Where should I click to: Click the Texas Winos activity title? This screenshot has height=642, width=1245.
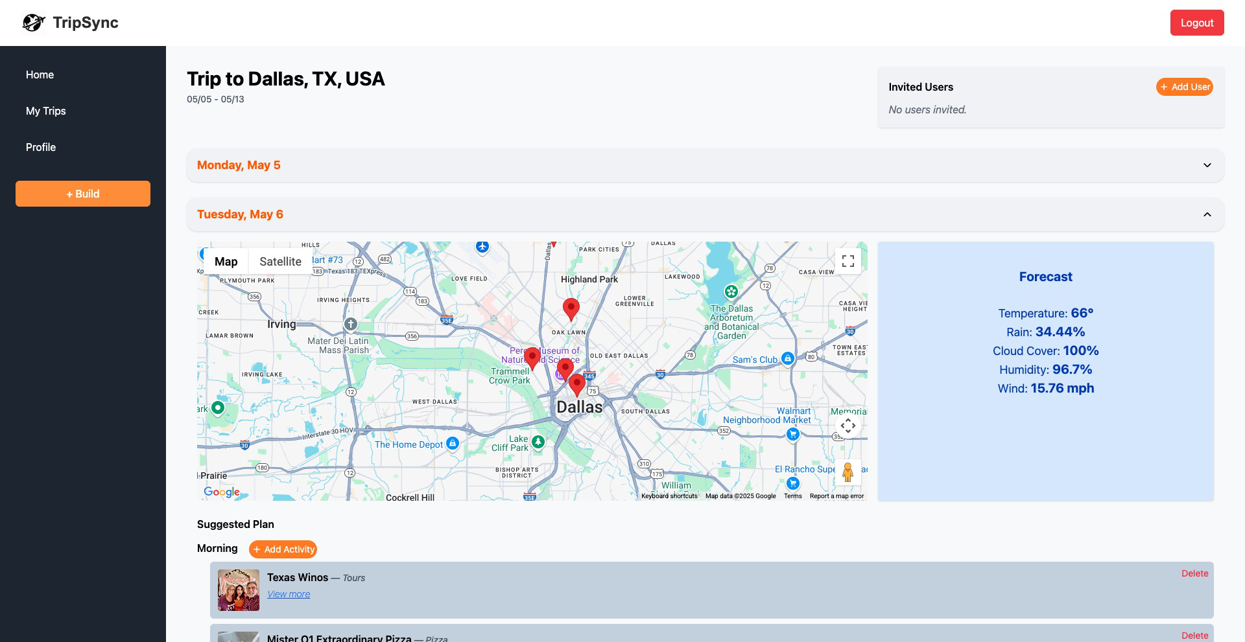coord(298,577)
